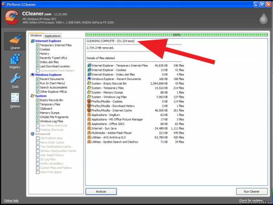273x205 pixels.
Task: Enable Autocomplete Form History checkbox
Action: (x=38, y=70)
